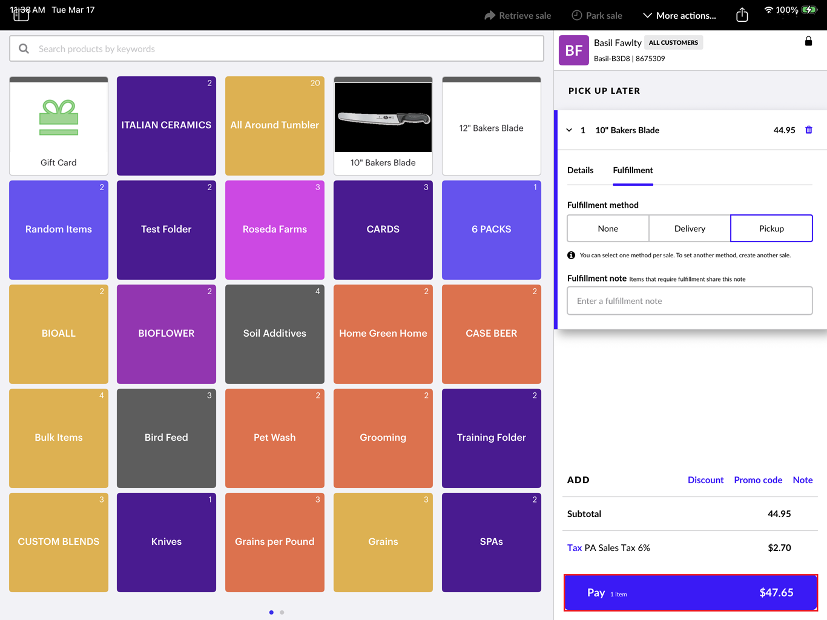Viewport: 827px width, 620px height.
Task: Check the battery indicator in status bar
Action: [x=809, y=10]
